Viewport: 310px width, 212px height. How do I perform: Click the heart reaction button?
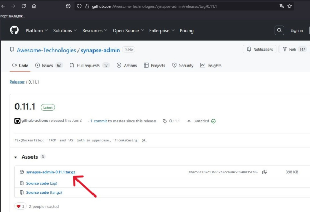coord(21,206)
